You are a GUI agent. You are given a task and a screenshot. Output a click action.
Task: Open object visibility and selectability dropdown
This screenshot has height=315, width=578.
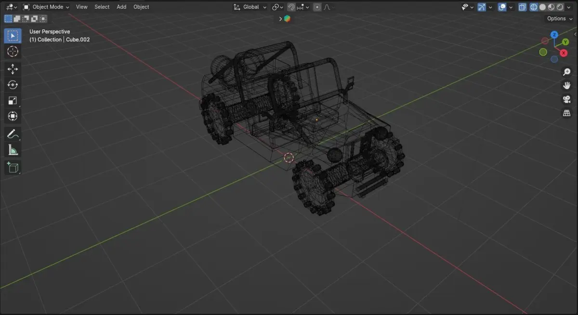pos(467,7)
